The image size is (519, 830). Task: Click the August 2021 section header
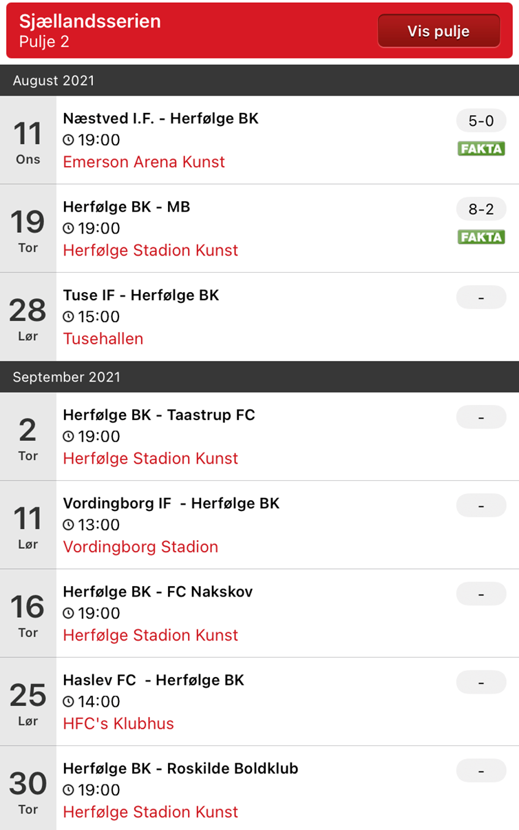pos(259,81)
